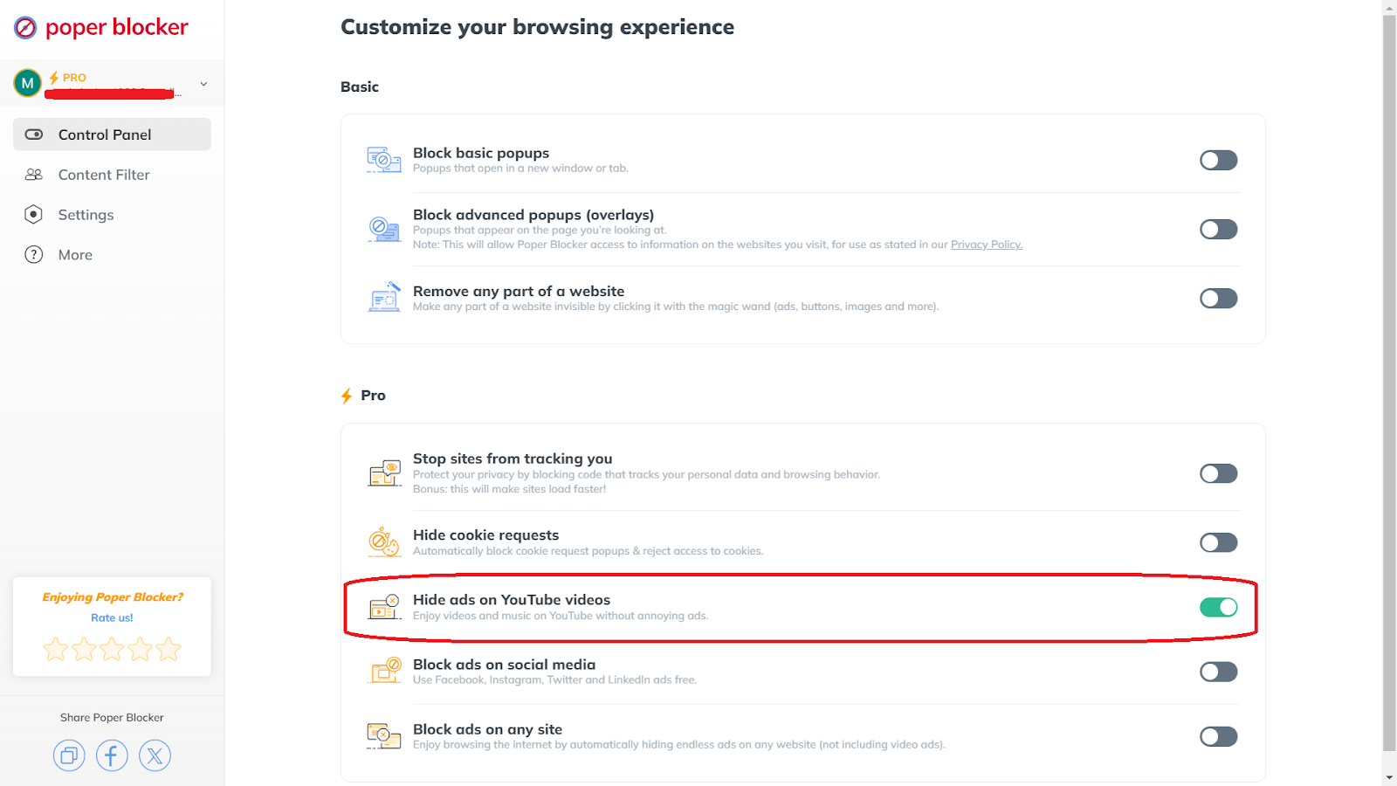
Task: Open the Privacy Policy link
Action: click(986, 245)
